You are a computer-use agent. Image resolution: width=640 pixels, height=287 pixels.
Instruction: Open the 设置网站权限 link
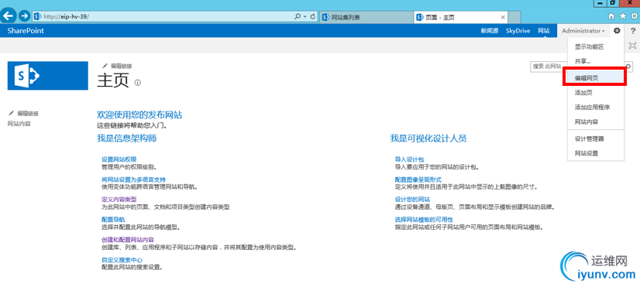(119, 159)
